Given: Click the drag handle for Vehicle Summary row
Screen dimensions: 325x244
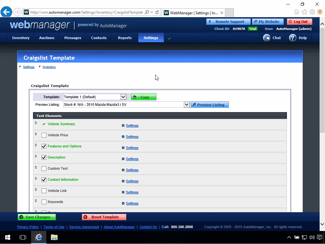Looking at the screenshot, I should [36, 123].
